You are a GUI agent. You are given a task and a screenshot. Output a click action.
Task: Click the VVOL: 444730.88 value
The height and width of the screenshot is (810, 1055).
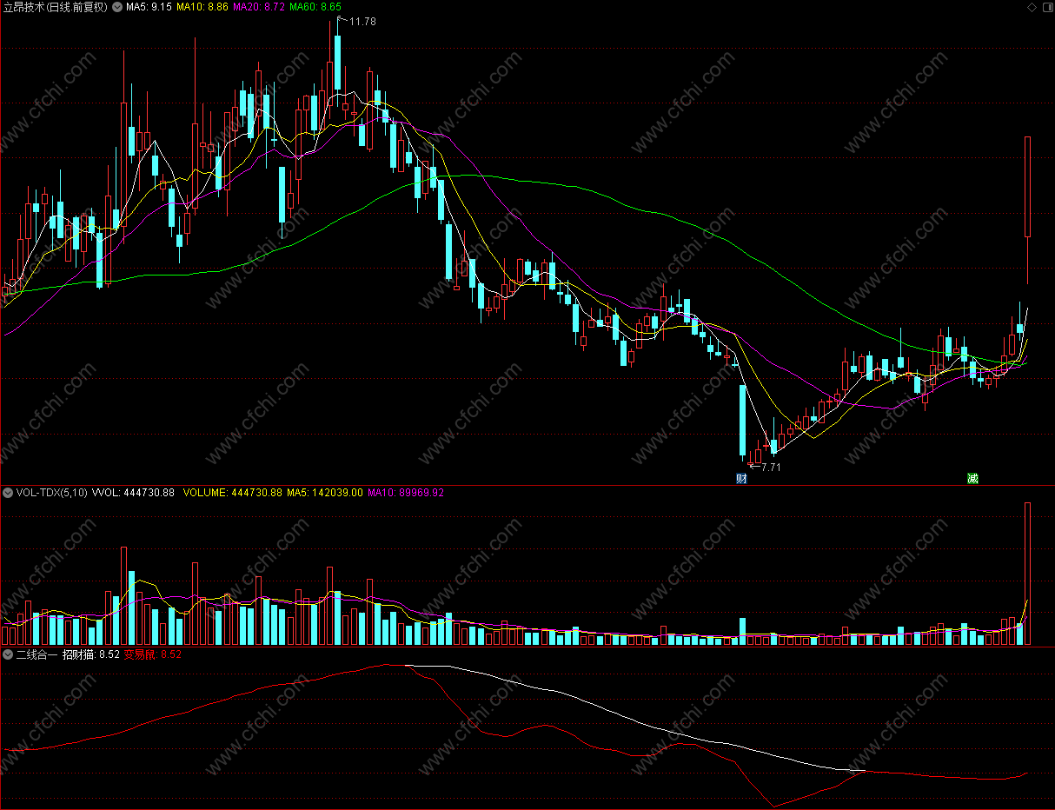pos(133,493)
